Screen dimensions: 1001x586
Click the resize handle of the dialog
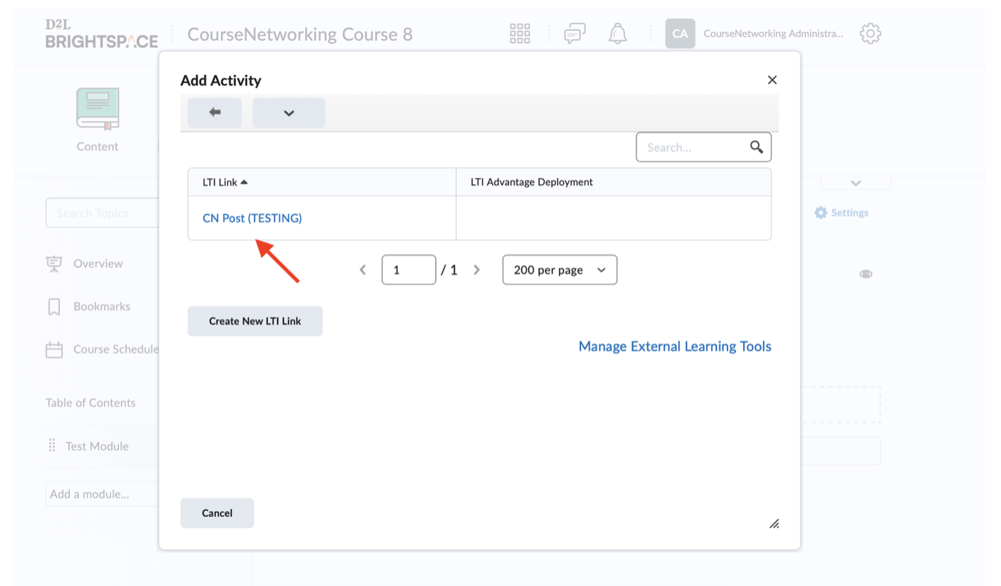click(x=774, y=524)
